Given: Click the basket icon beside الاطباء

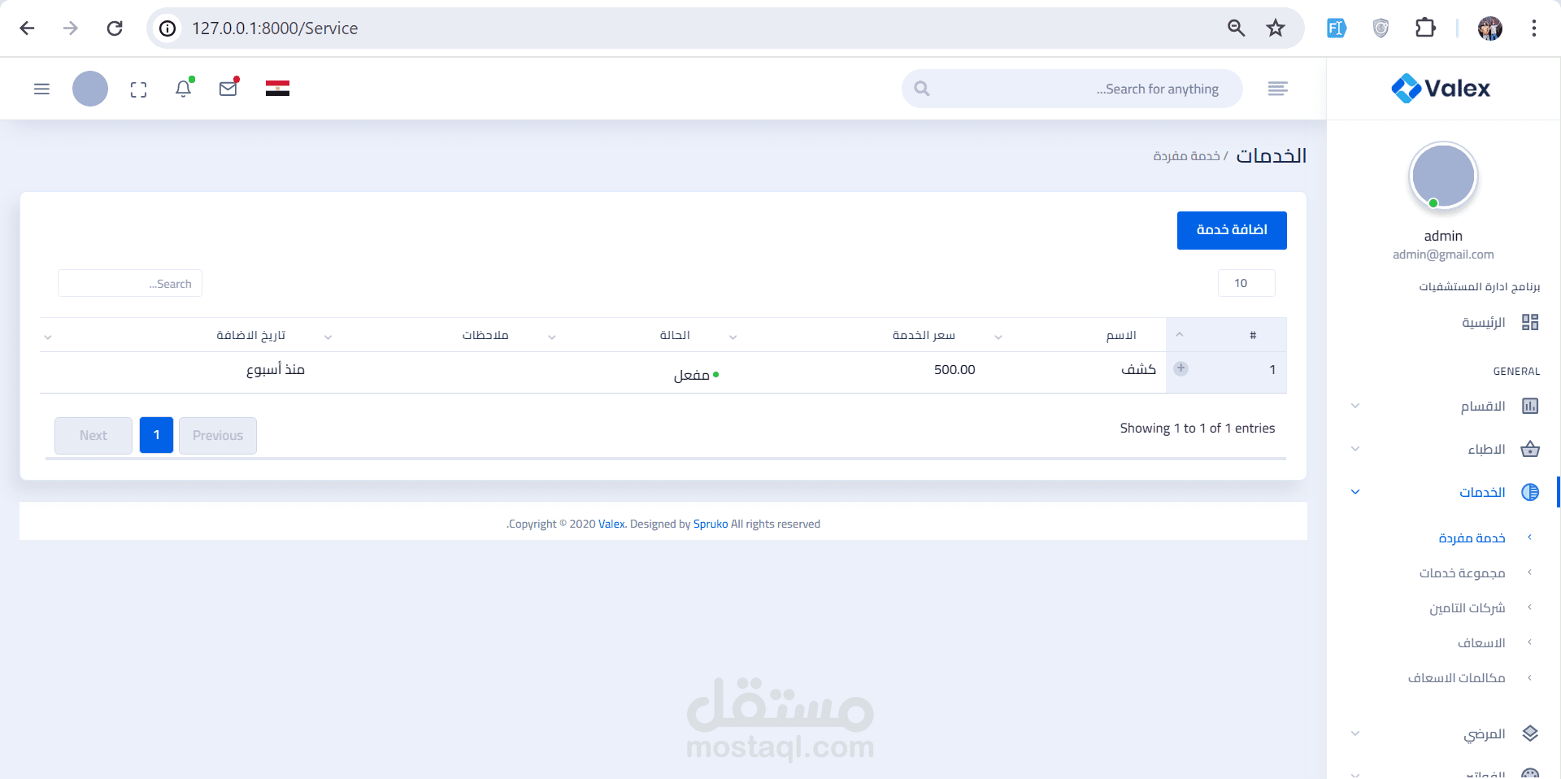Looking at the screenshot, I should pos(1530,449).
